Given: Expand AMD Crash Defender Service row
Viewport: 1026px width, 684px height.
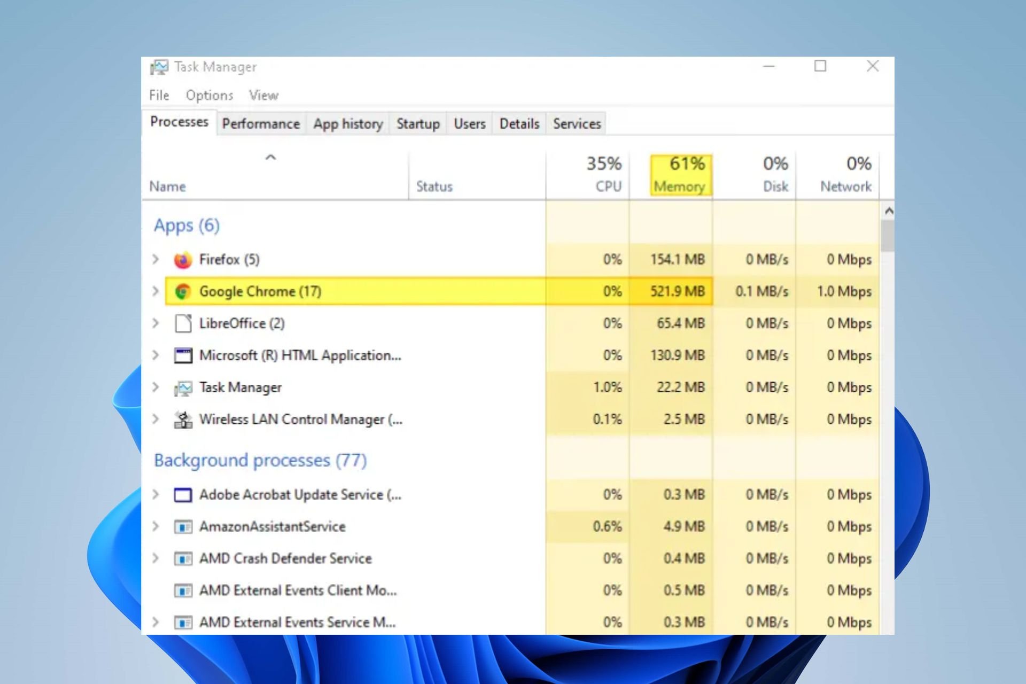Looking at the screenshot, I should point(156,558).
